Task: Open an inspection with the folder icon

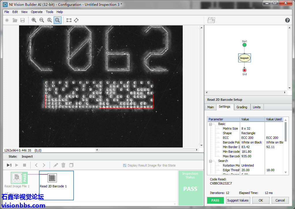Action: [x=15, y=20]
